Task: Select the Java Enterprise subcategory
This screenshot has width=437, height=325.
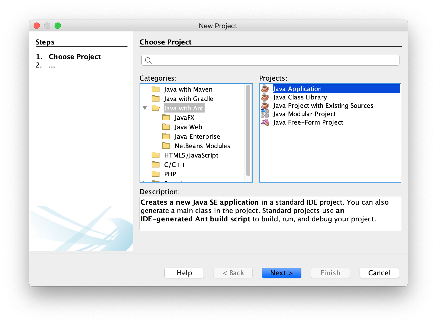Action: [197, 136]
